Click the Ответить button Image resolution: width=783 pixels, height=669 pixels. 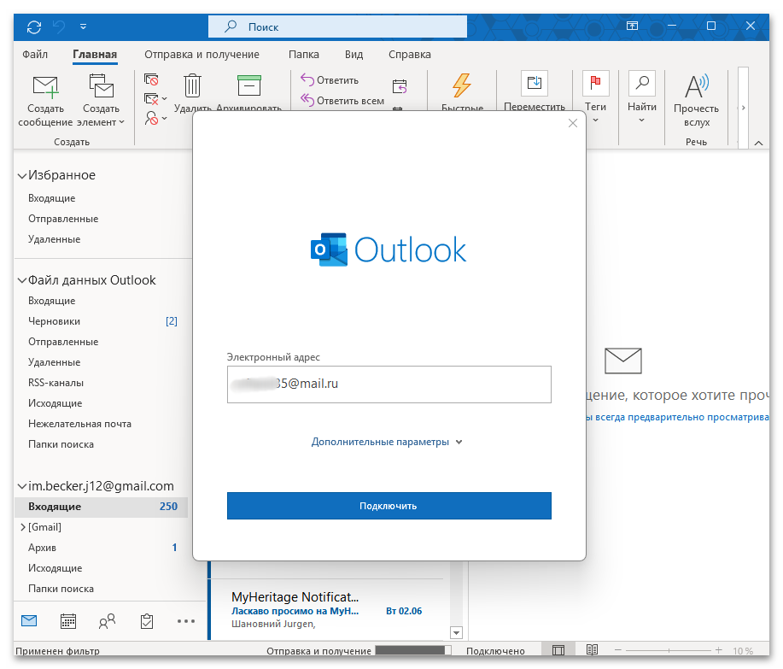tap(330, 80)
